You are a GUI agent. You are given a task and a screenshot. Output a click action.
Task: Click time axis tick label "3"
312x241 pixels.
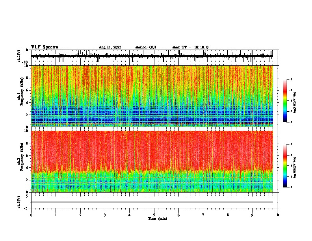(105, 215)
